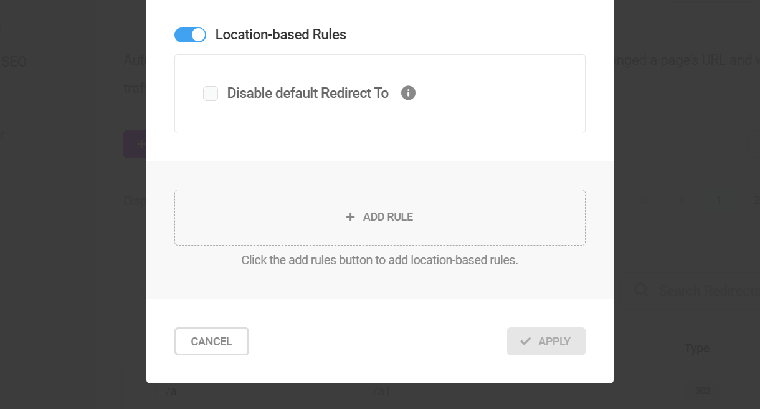Image resolution: width=760 pixels, height=409 pixels.
Task: Check Disable default Redirect To checkbox
Action: tap(211, 94)
